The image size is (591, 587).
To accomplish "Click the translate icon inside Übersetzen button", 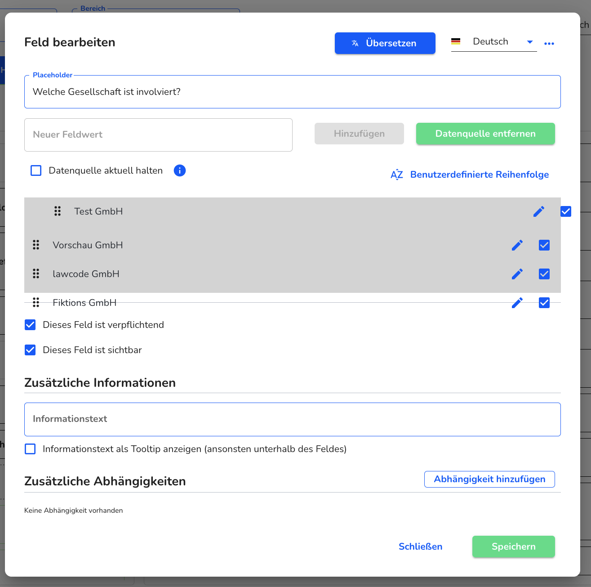I will click(355, 43).
